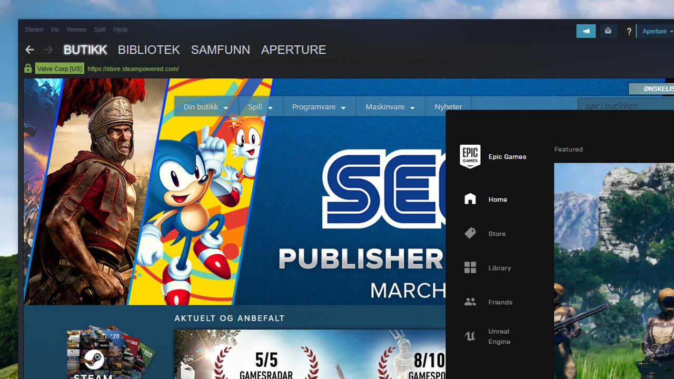The width and height of the screenshot is (674, 379).
Task: Open the Aperture account dropdown
Action: (x=656, y=31)
